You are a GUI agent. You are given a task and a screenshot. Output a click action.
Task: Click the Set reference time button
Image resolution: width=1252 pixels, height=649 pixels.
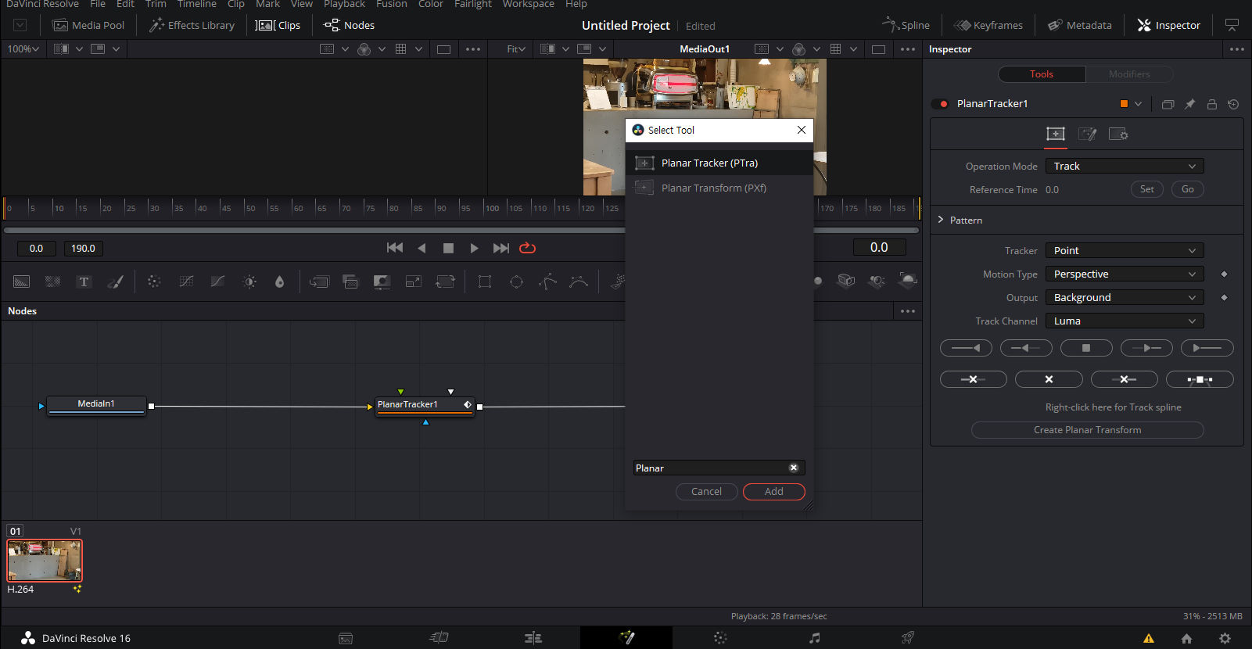tap(1146, 189)
